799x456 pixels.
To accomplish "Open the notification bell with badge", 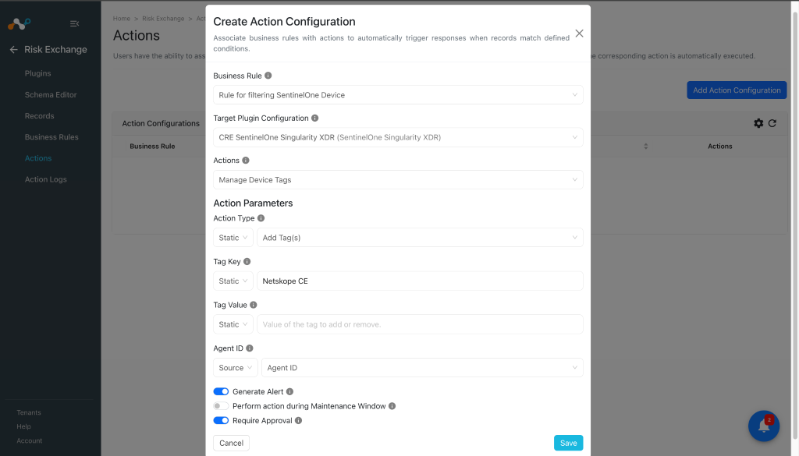I will (764, 426).
